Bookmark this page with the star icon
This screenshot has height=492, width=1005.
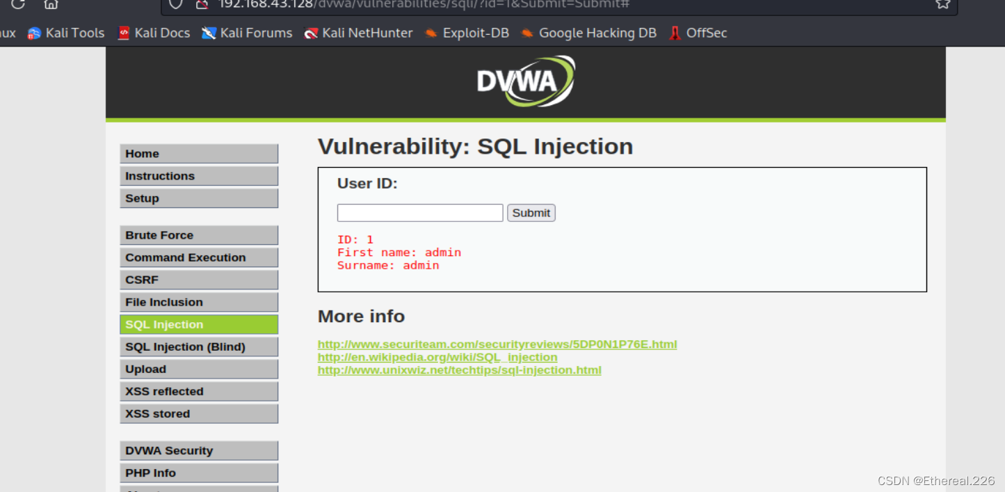click(942, 3)
